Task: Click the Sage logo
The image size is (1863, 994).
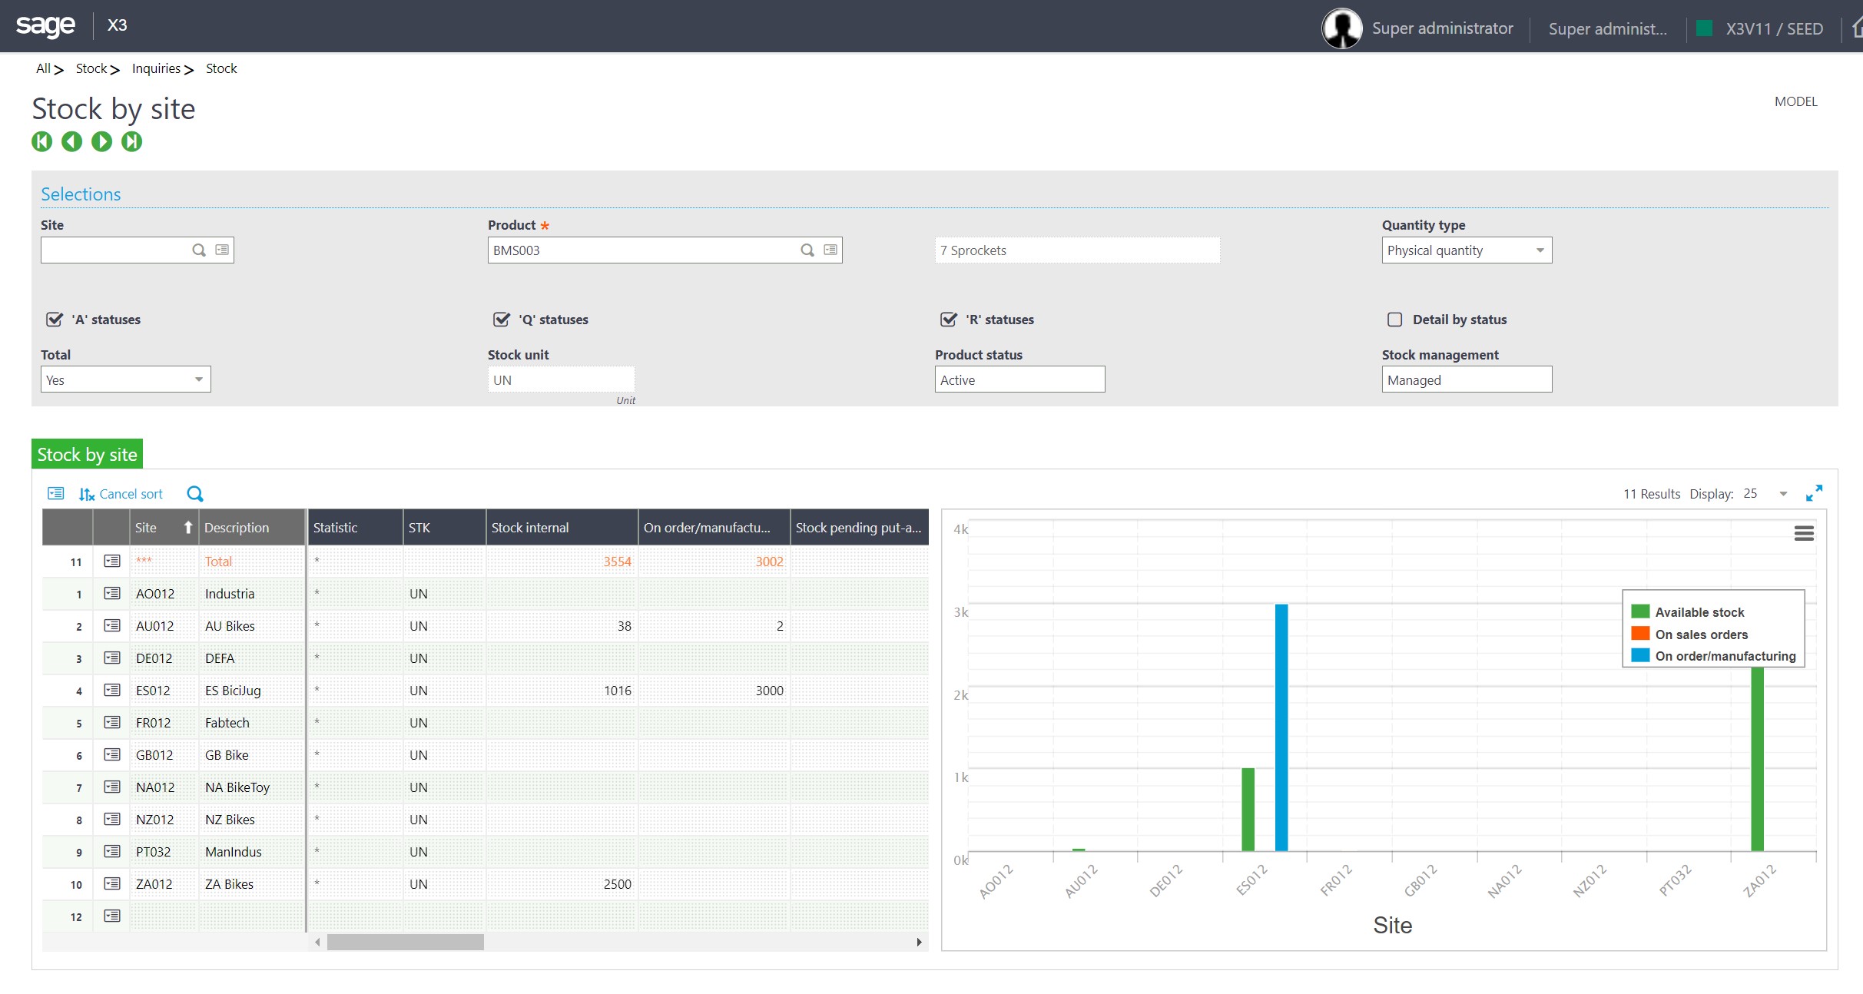Action: point(45,25)
